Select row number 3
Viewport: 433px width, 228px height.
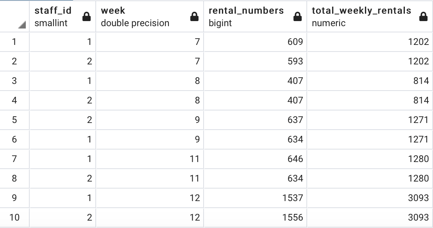[x=14, y=81]
